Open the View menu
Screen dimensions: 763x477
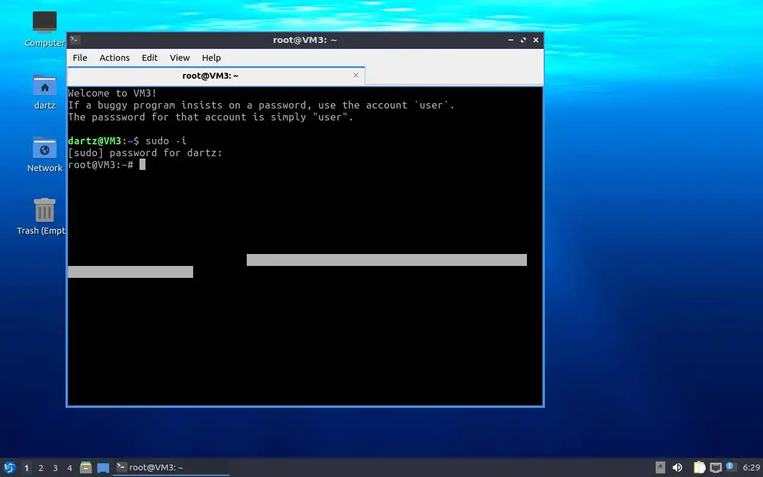(179, 58)
